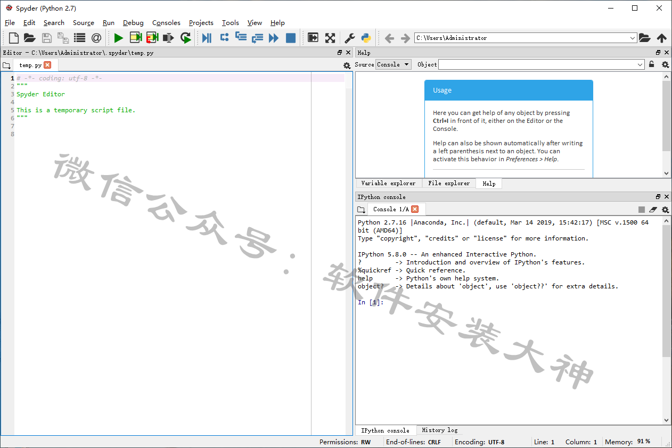
Task: Run the file with the green play icon
Action: coord(119,38)
